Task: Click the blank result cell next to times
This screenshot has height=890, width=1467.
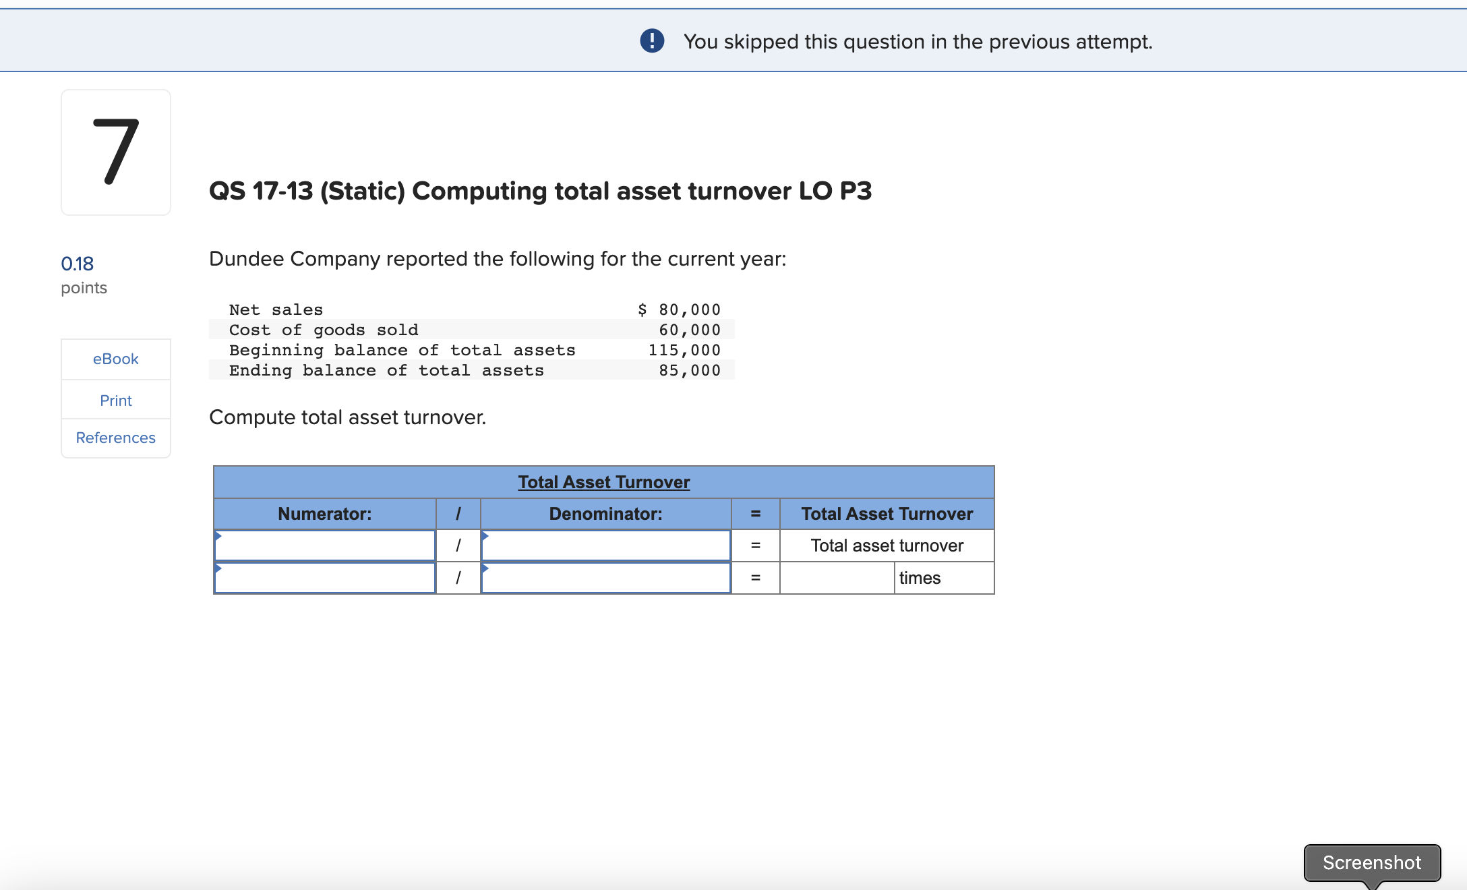Action: 836,578
